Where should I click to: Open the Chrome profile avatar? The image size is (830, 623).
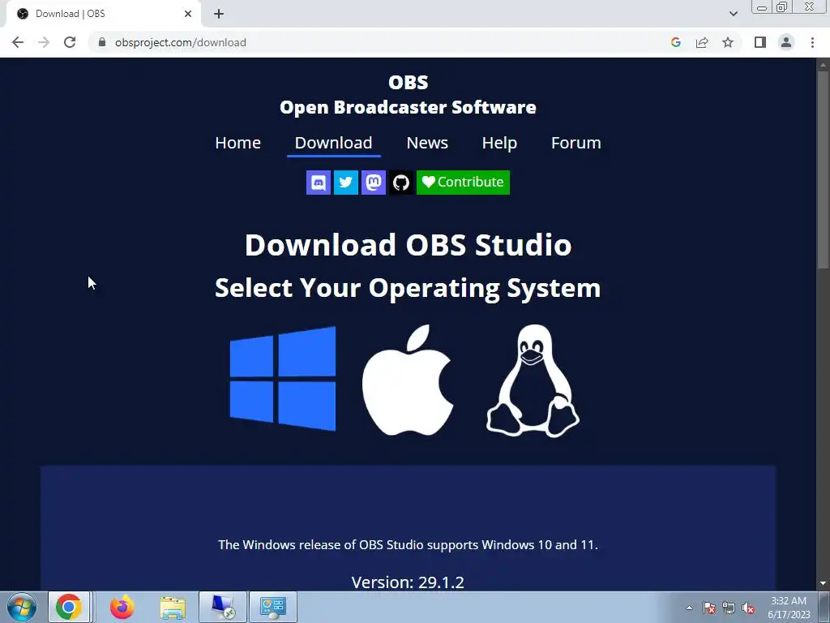click(786, 42)
